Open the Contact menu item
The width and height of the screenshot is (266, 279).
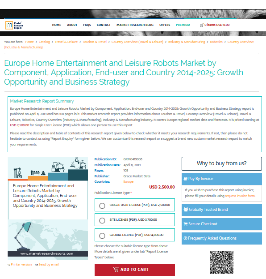(104, 25)
